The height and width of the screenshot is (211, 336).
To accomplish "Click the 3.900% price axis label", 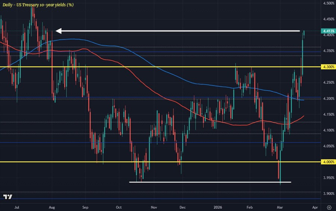I will tap(328, 194).
